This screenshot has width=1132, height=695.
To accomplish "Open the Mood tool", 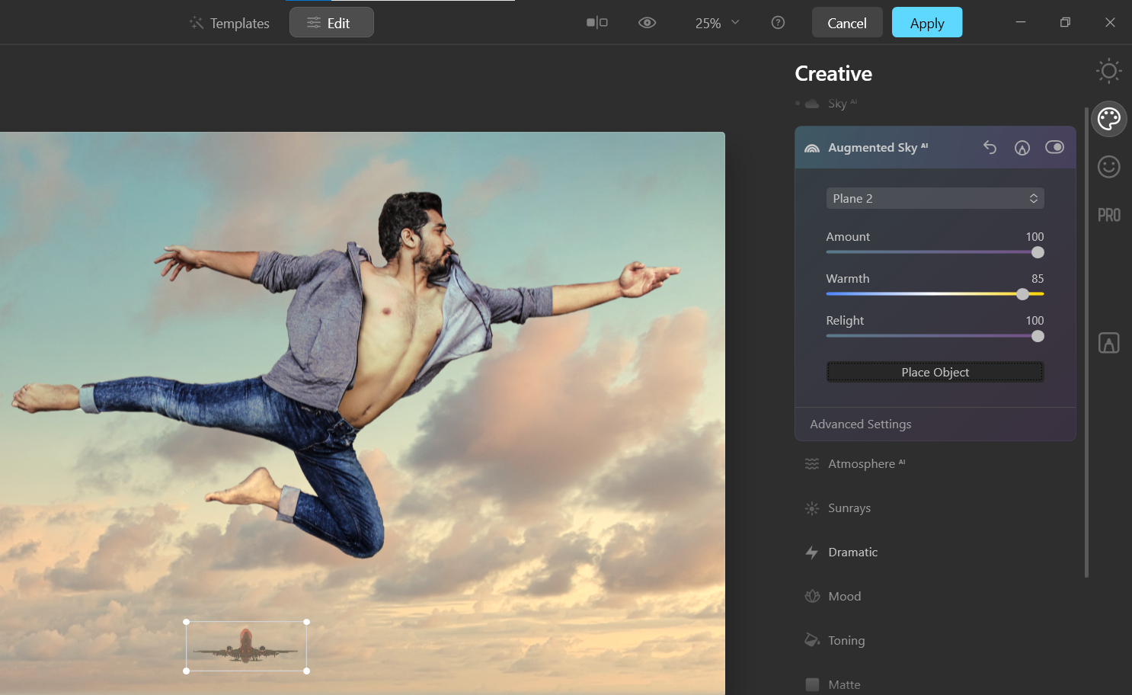I will pos(845,596).
